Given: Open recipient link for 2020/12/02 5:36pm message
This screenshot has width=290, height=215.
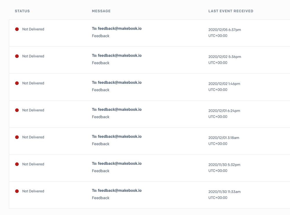Looking at the screenshot, I should coord(117,55).
